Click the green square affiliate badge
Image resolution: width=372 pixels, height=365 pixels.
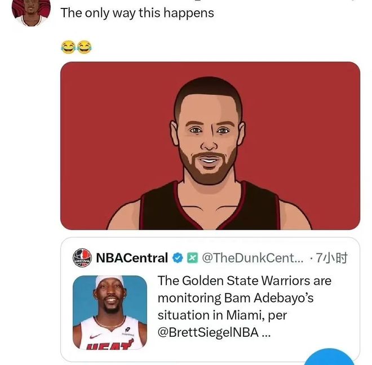(191, 259)
